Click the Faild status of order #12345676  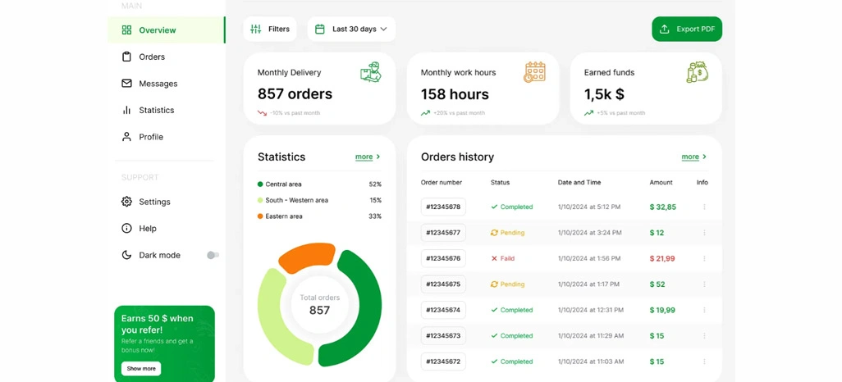coord(502,258)
